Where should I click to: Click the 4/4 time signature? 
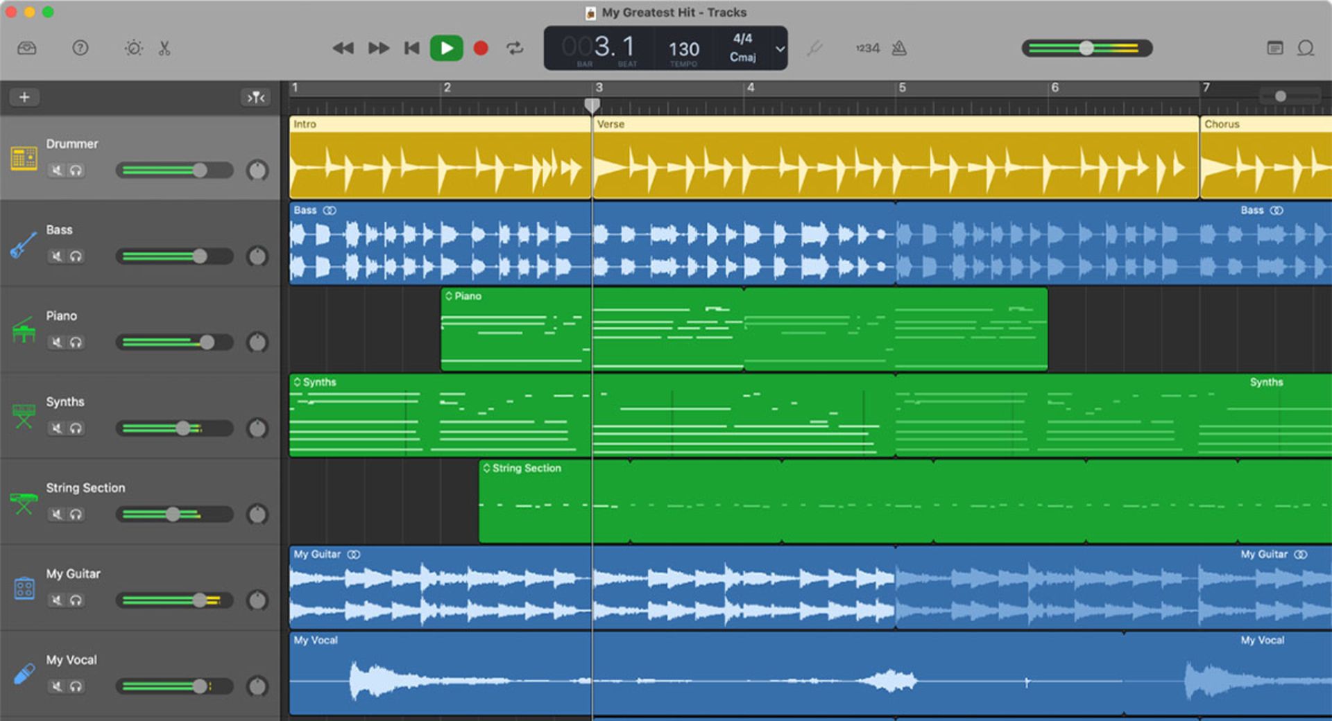click(742, 39)
